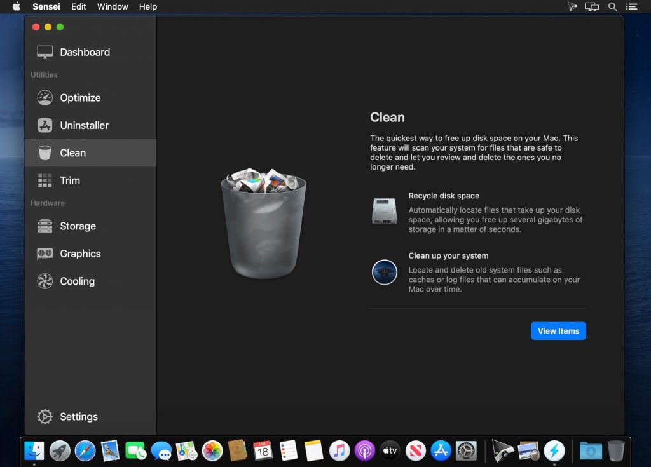Open the Window menu

[x=111, y=6]
